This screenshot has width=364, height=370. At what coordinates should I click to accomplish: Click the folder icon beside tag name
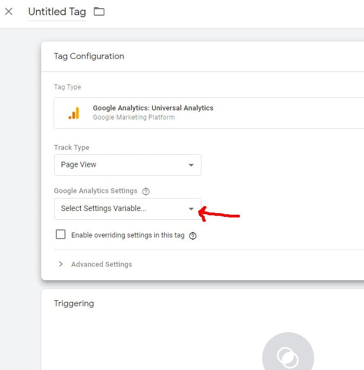[99, 11]
